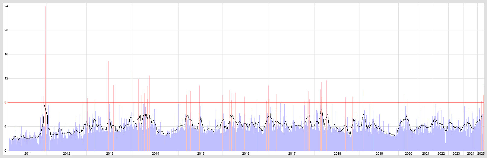Click the 2011 year label
This screenshot has height=158, width=487.
(28, 153)
